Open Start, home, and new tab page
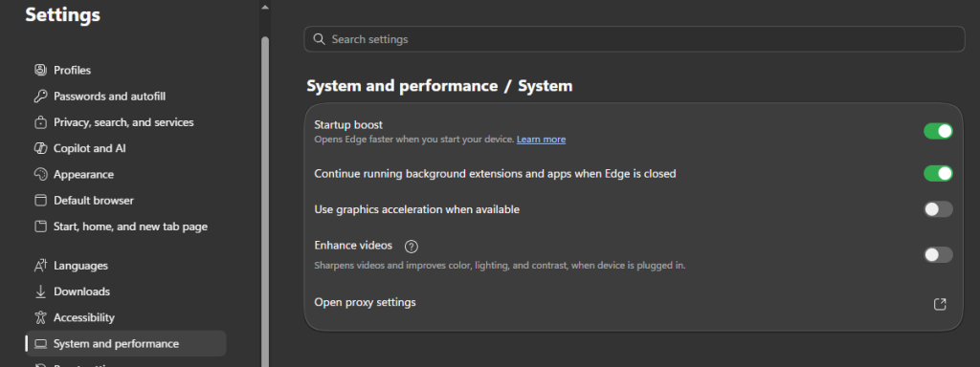 pos(126,227)
